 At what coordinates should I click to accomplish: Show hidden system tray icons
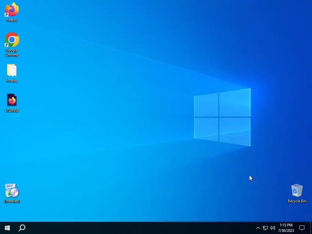[x=258, y=228]
